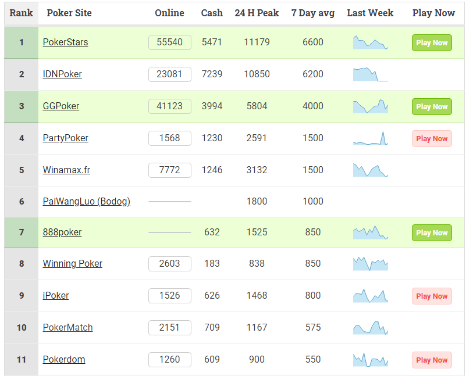Select the PartyPoker red Play Now button
Image resolution: width=466 pixels, height=376 pixels.
pos(432,138)
